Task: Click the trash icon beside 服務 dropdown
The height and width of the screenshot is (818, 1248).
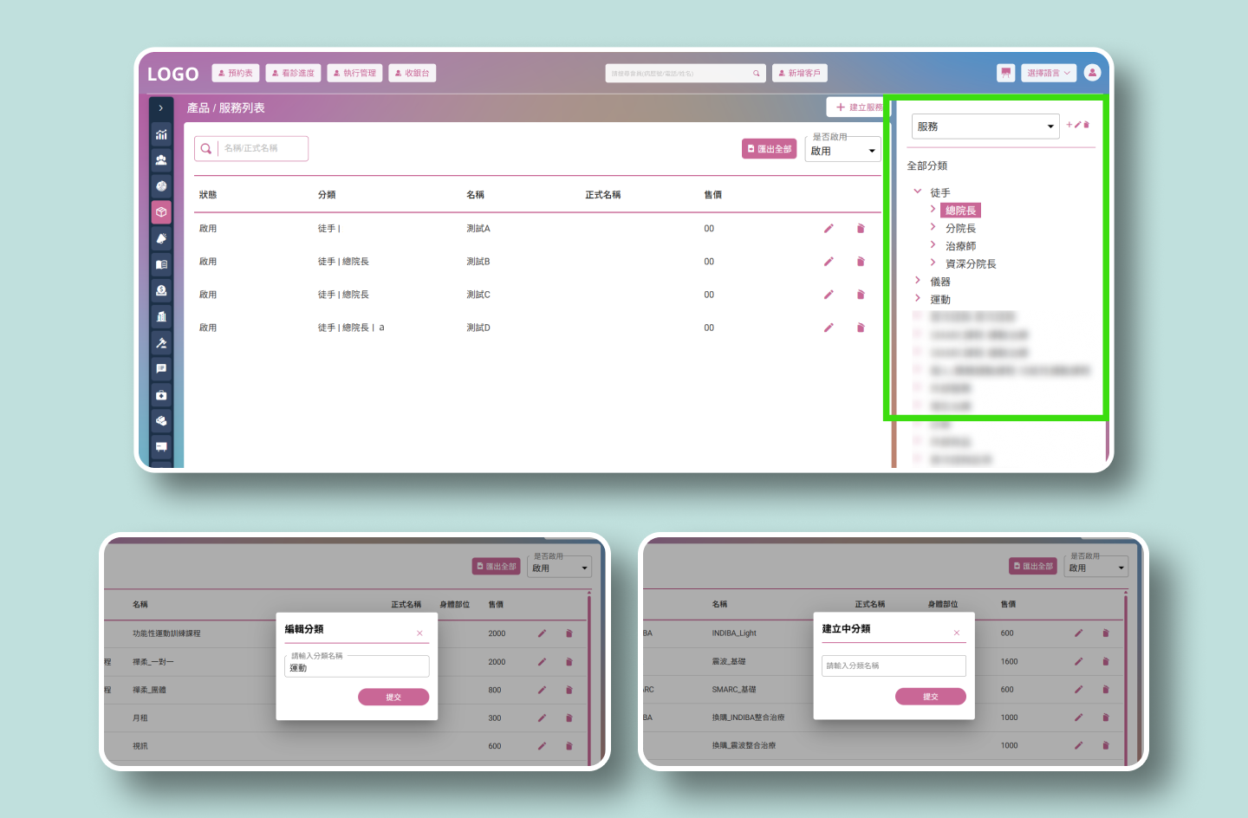Action: 1087,125
